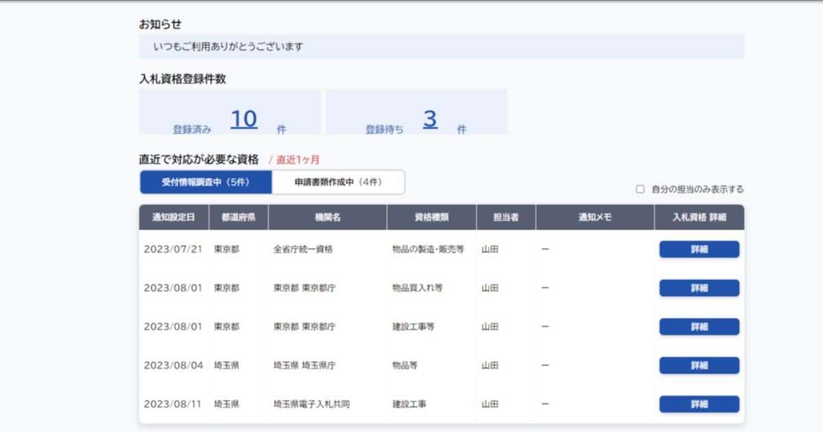This screenshot has width=823, height=432.
Task: Open 詳細 for 全省庁統一資格 row
Action: [x=699, y=250]
